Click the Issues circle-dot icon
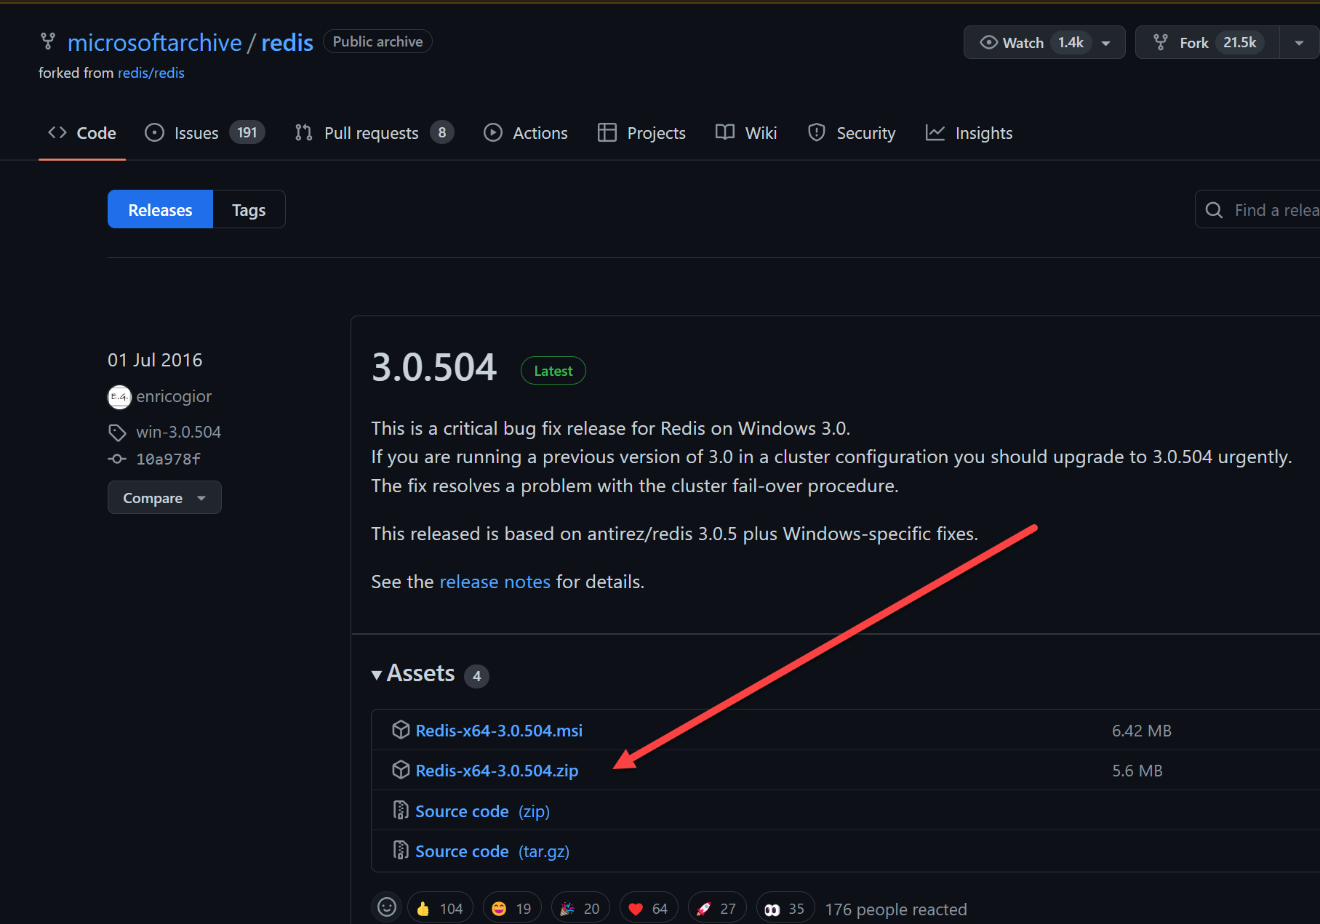Image resolution: width=1320 pixels, height=924 pixels. point(154,132)
